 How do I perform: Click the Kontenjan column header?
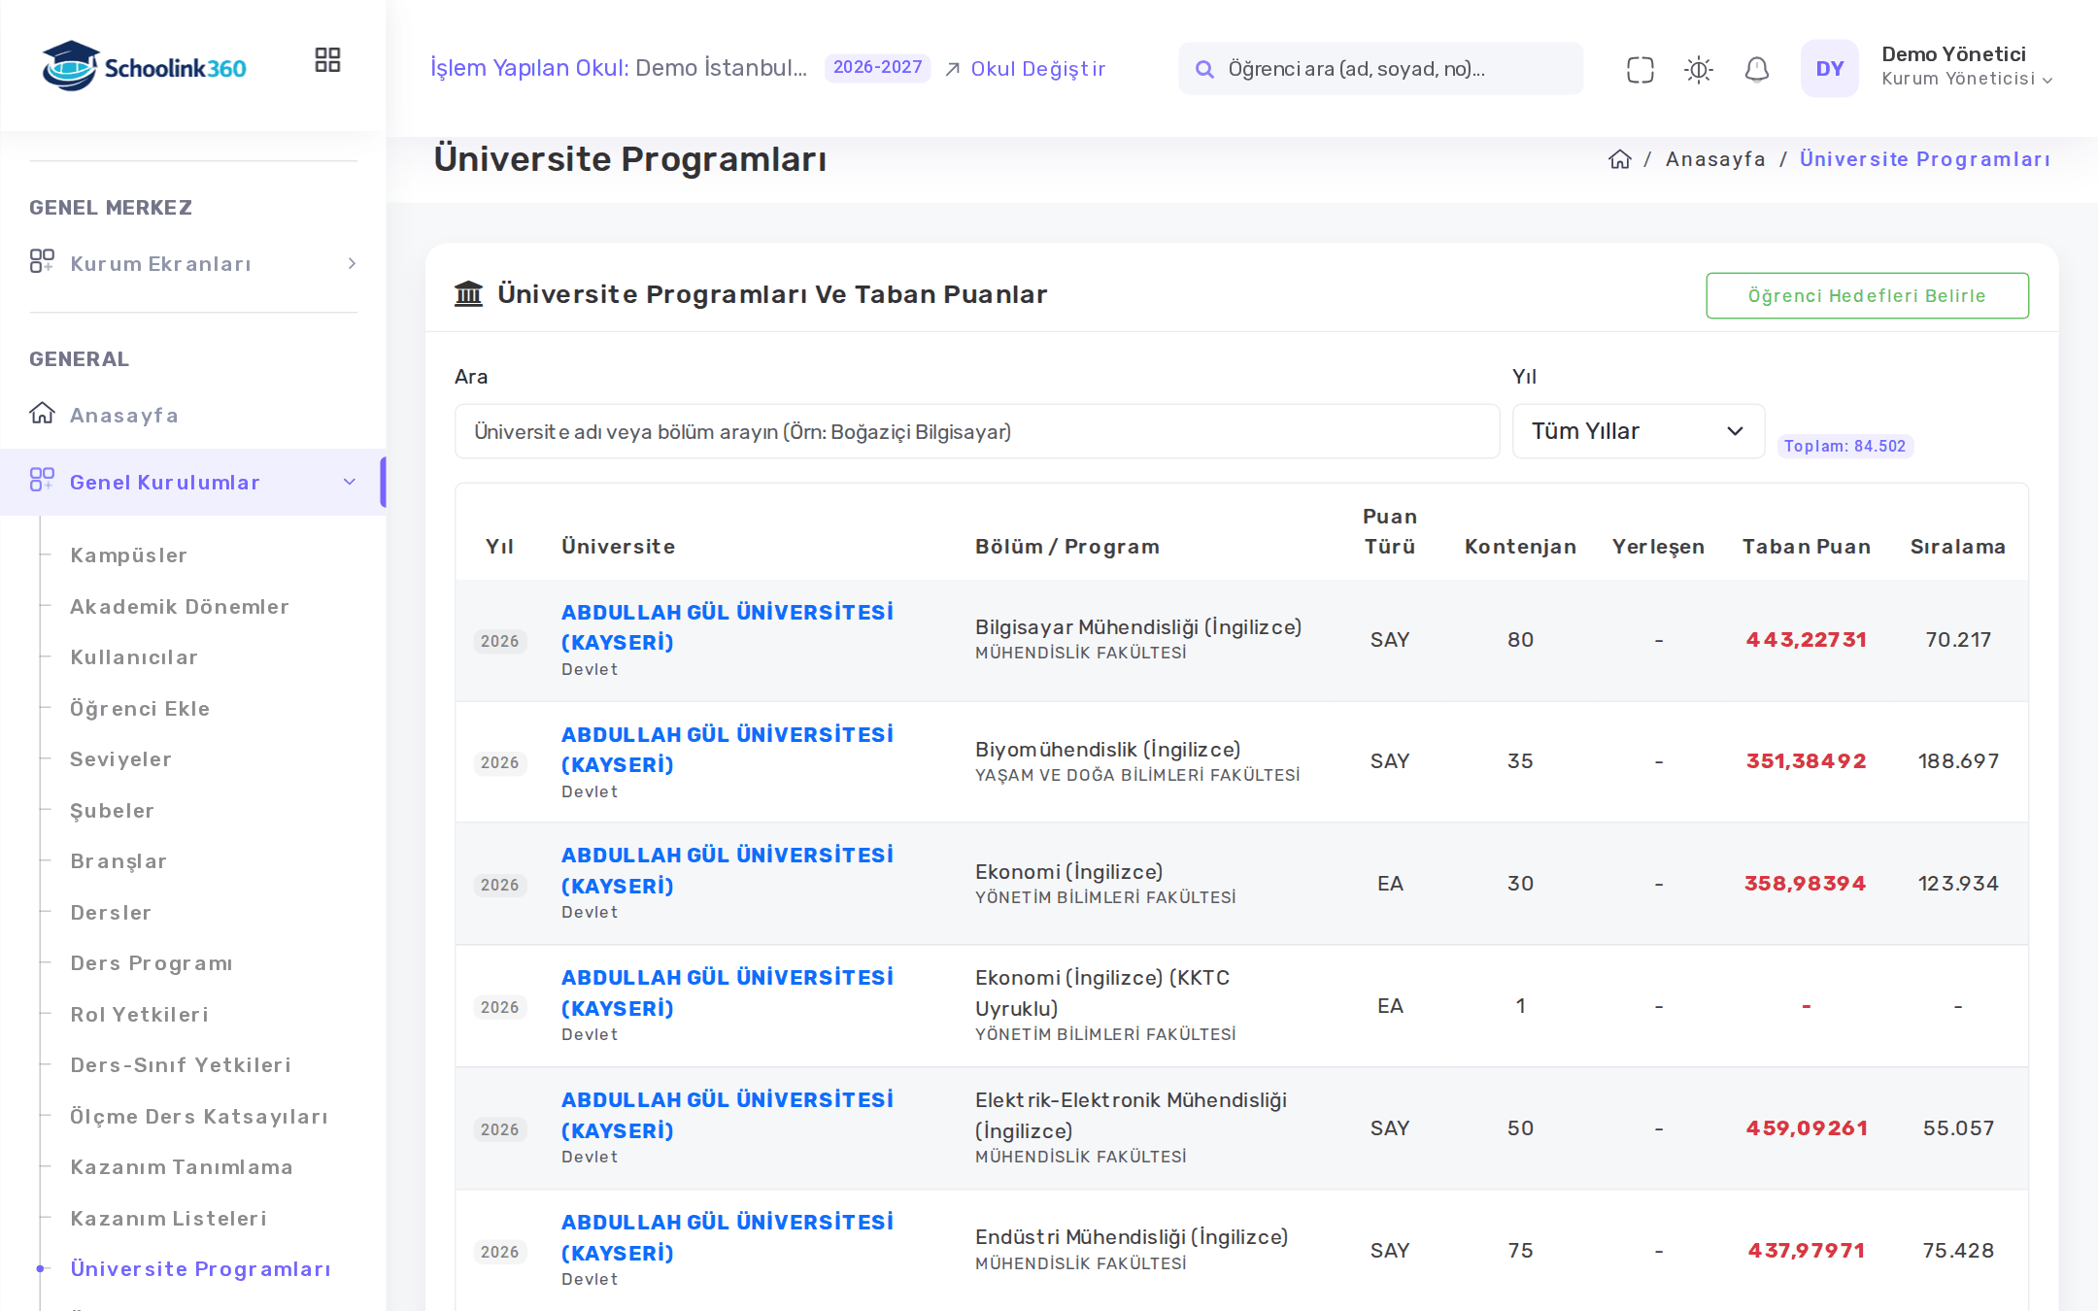tap(1520, 547)
